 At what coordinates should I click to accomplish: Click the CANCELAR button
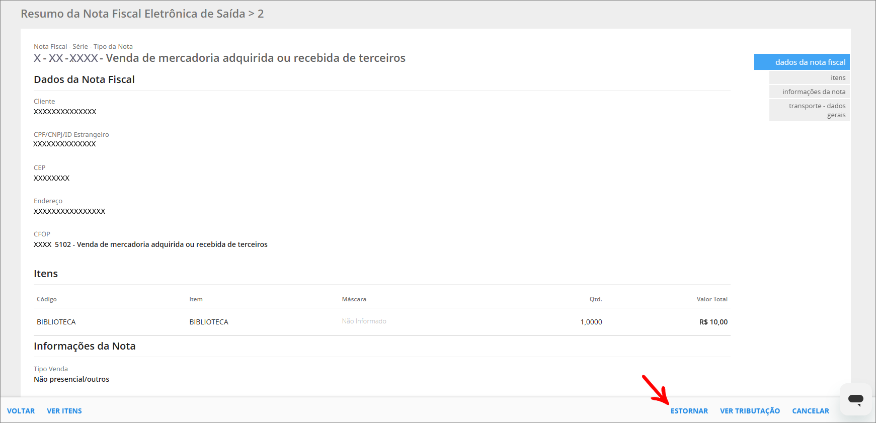(810, 411)
